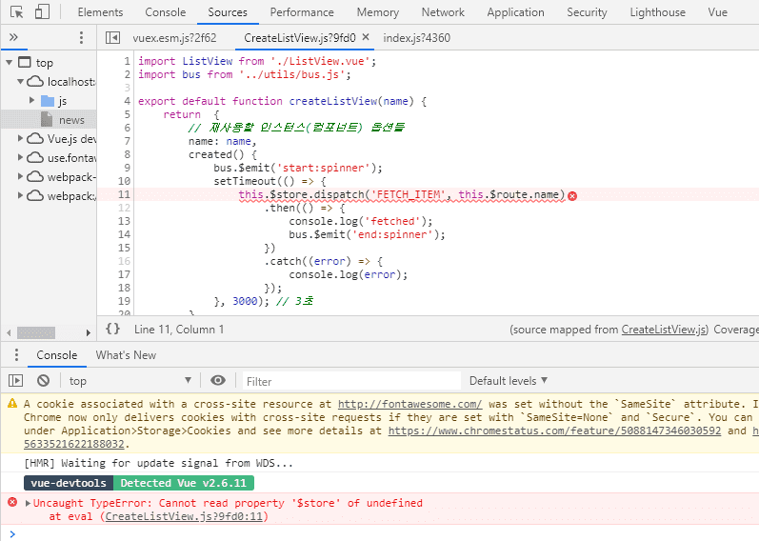Click the vue-devtools badge
The image size is (759, 541).
69,483
